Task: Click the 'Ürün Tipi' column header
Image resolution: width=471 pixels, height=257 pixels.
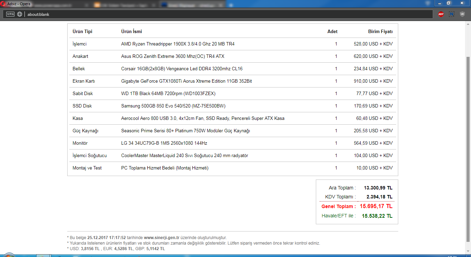Action: coord(82,31)
